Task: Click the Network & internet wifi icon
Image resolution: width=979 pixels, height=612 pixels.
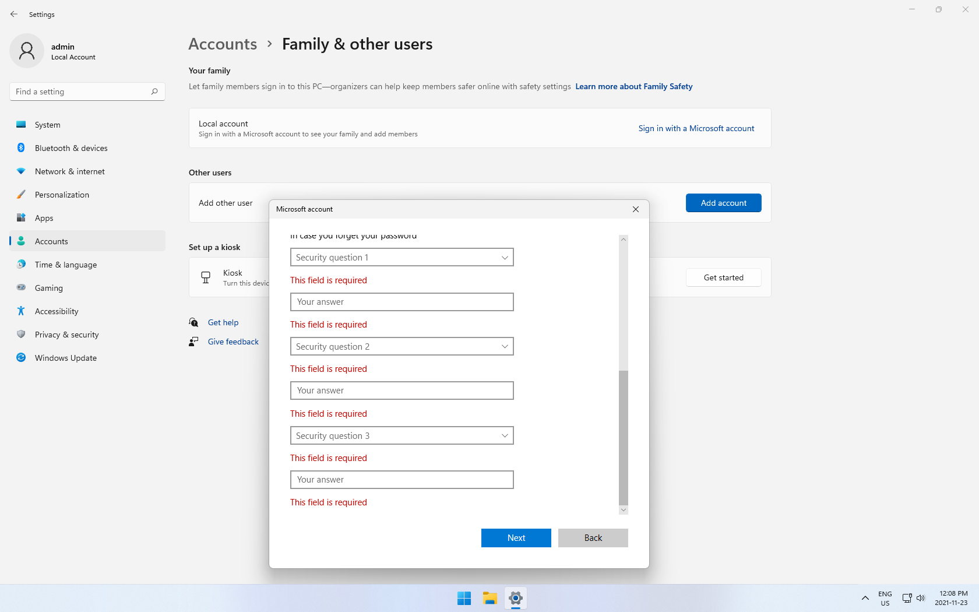Action: point(21,171)
